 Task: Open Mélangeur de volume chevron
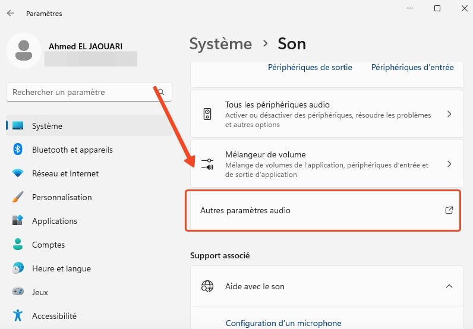[449, 164]
